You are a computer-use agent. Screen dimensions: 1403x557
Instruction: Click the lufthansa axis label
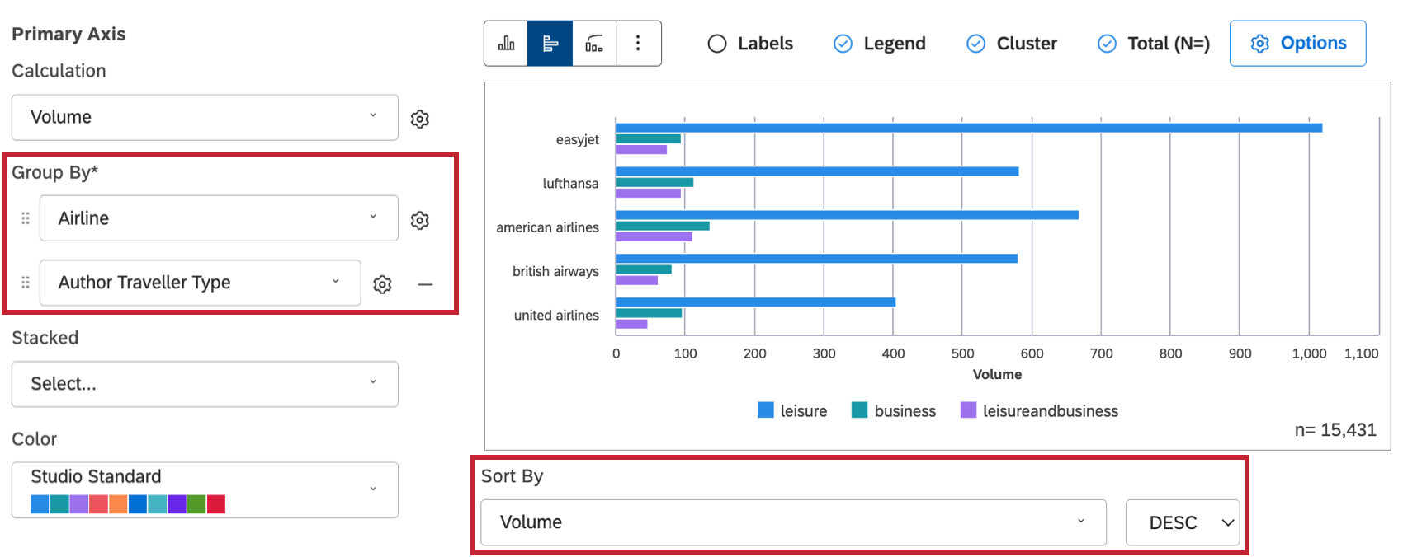pyautogui.click(x=570, y=184)
